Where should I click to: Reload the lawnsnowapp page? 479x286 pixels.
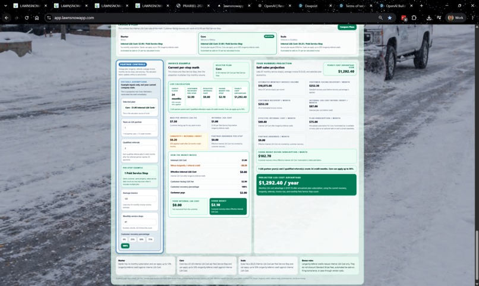click(27, 18)
